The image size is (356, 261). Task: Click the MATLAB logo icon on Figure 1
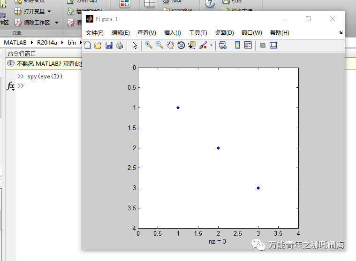(x=90, y=19)
